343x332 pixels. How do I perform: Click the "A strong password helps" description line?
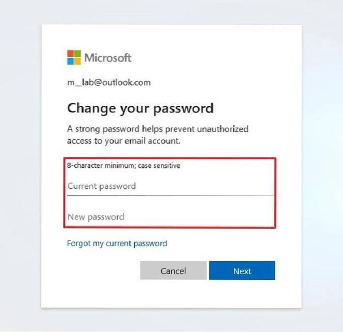(x=157, y=129)
